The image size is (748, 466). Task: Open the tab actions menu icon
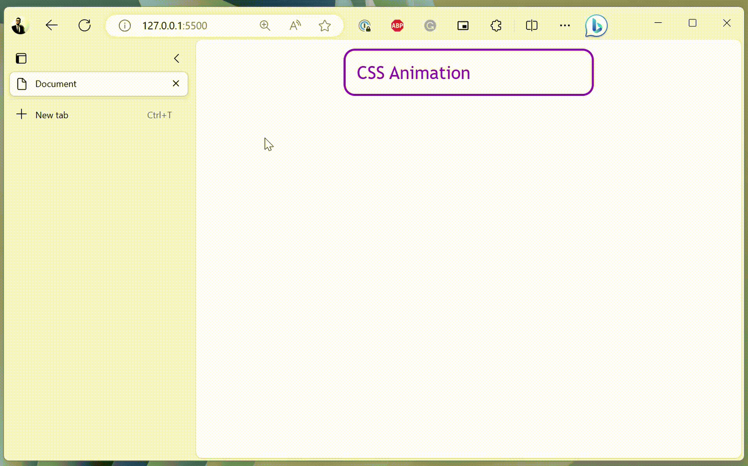click(21, 58)
